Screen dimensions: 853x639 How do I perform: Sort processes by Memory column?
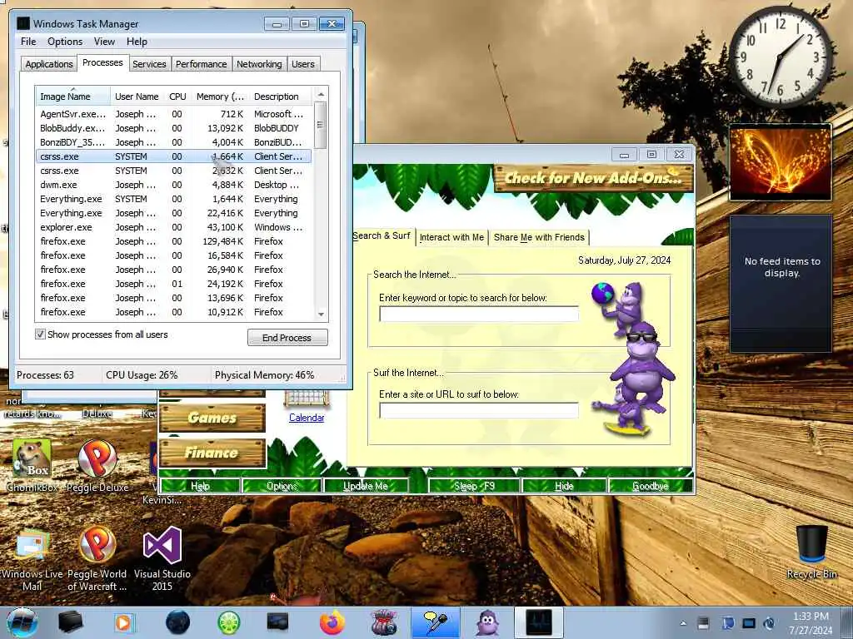point(220,97)
